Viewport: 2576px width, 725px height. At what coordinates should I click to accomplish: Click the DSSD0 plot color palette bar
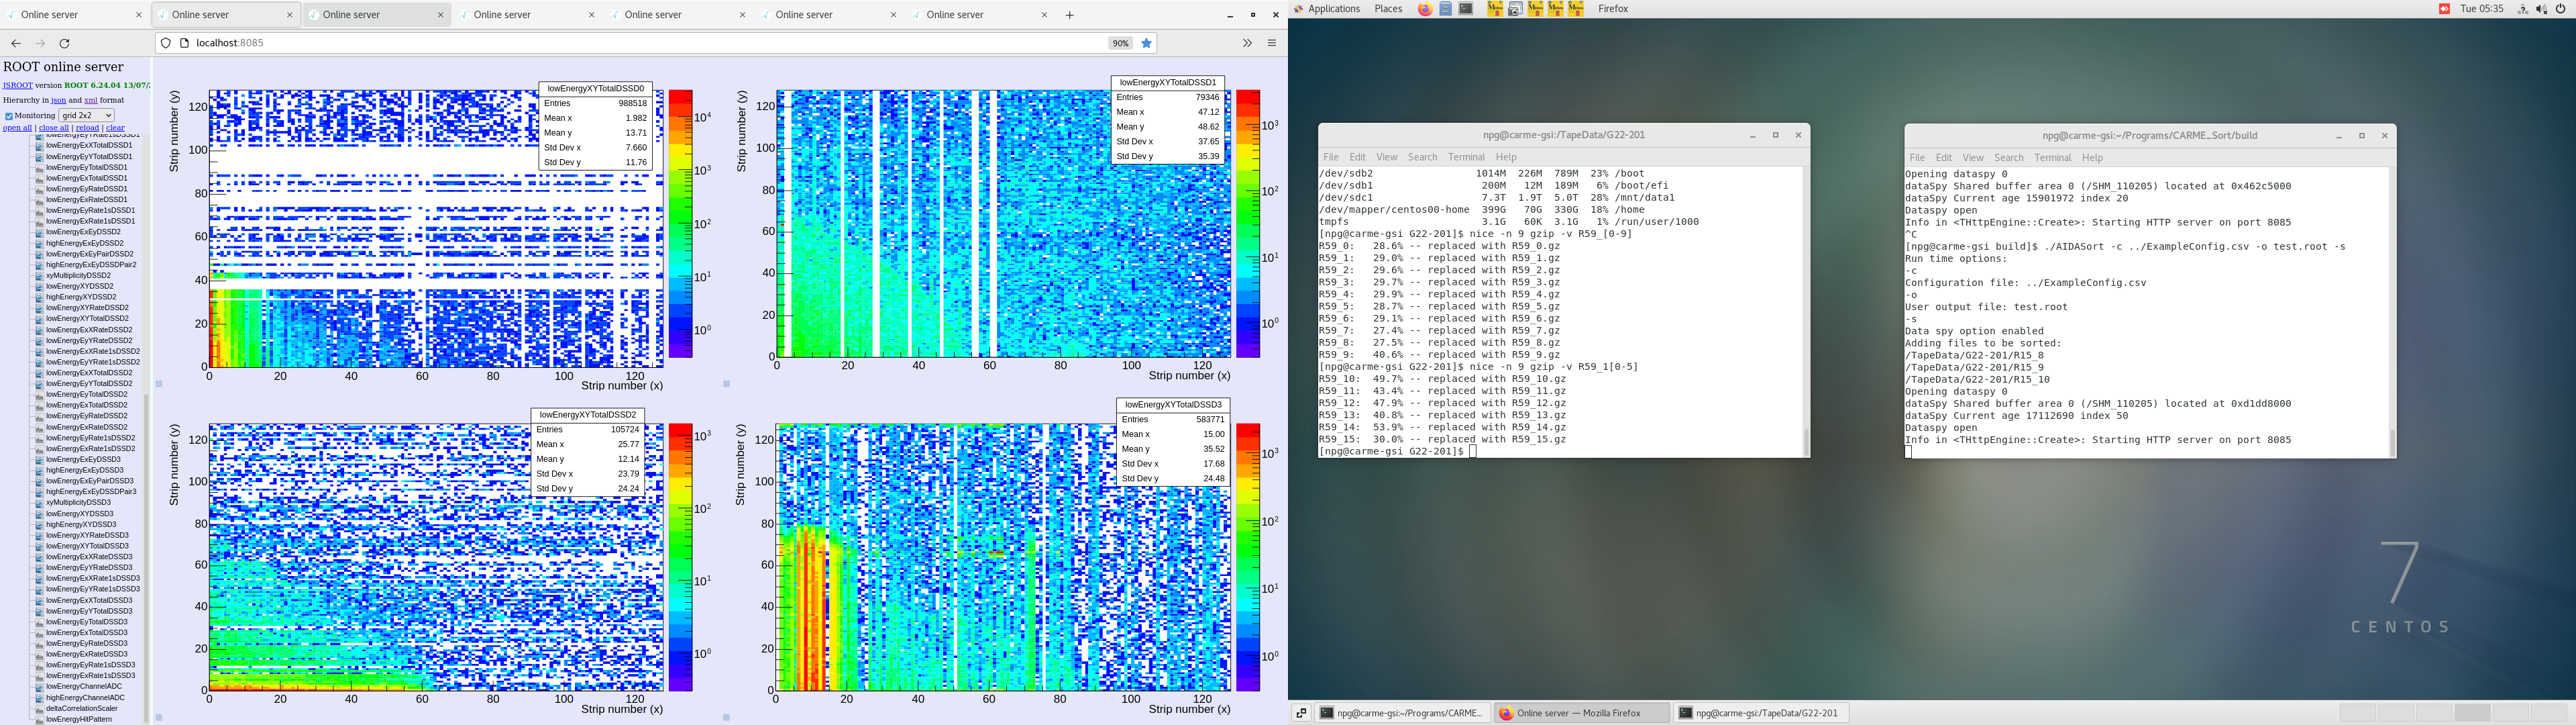(x=681, y=224)
